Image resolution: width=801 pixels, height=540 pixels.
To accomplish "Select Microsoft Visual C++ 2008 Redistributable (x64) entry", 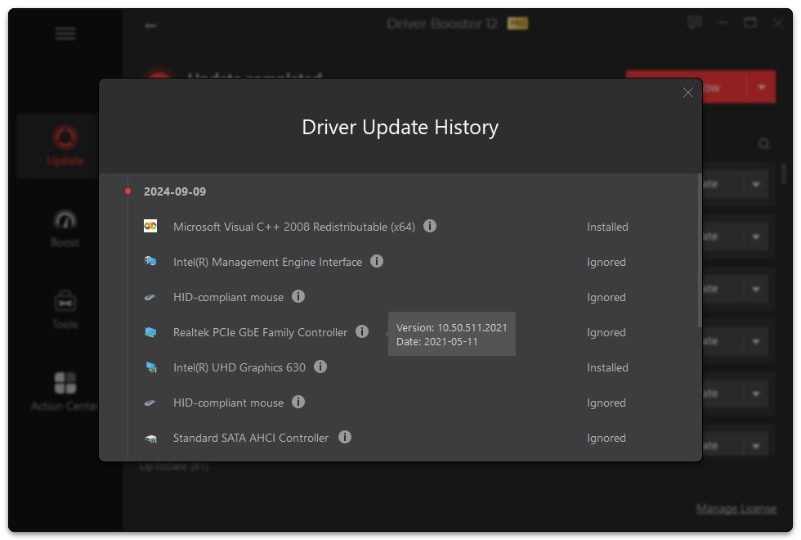I will pos(293,227).
